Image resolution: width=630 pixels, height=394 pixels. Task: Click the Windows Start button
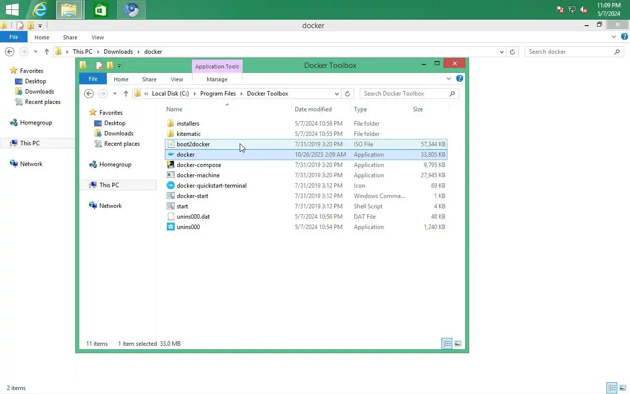12,10
